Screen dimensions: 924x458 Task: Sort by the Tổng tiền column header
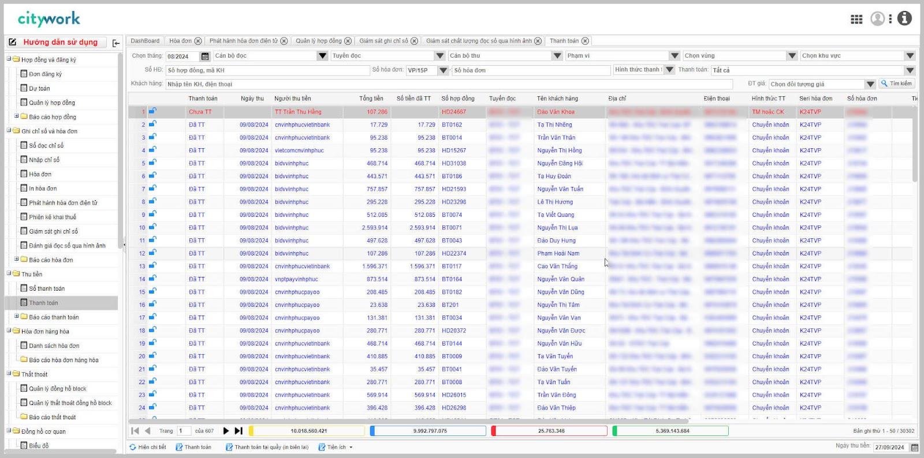tap(371, 99)
